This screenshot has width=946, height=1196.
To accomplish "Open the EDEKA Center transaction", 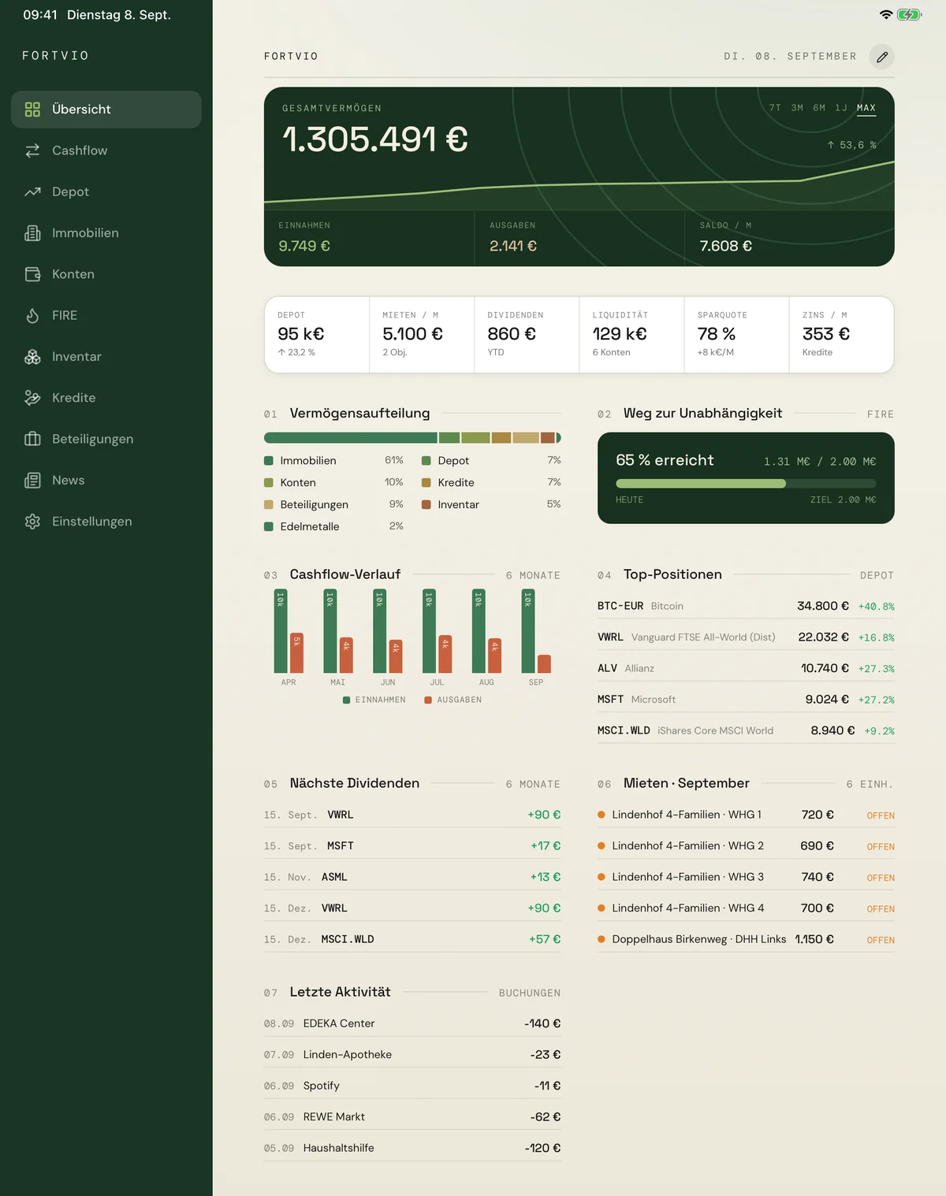I will click(x=412, y=1023).
